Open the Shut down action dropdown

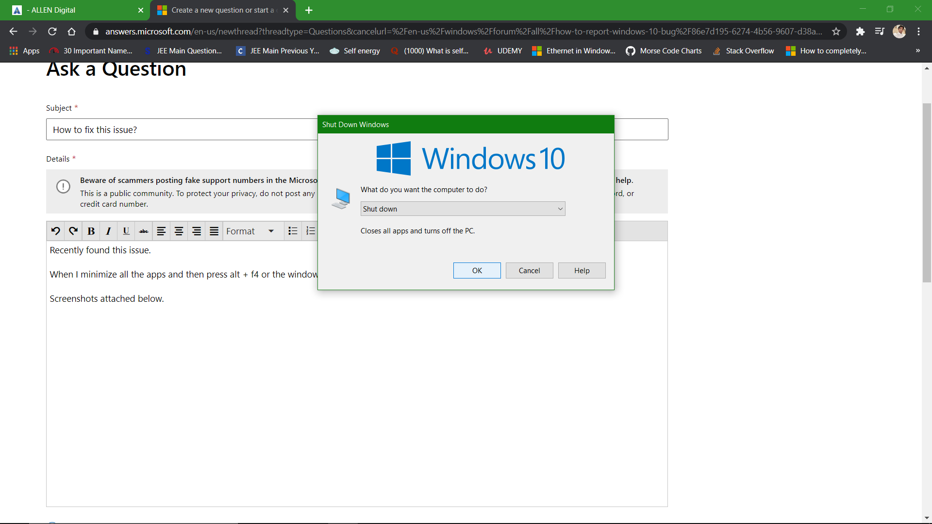click(463, 209)
